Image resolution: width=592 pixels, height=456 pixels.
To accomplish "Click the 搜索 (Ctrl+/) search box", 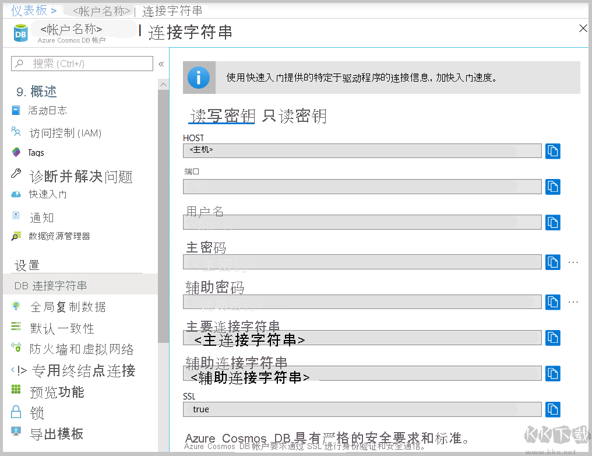I will coord(82,64).
